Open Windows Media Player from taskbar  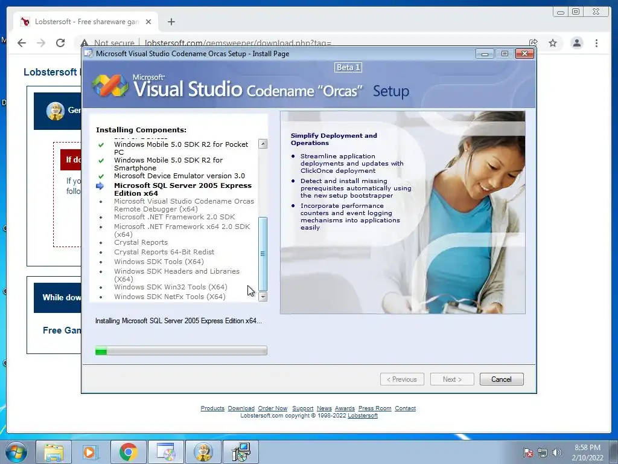click(91, 452)
